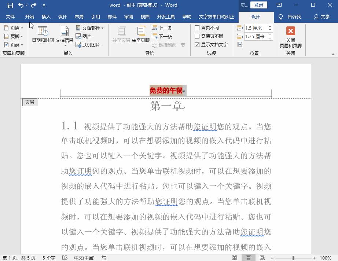Image resolution: width=338 pixels, height=261 pixels.
Task: Click the 下一条 navigation icon
Action: [x=154, y=36]
